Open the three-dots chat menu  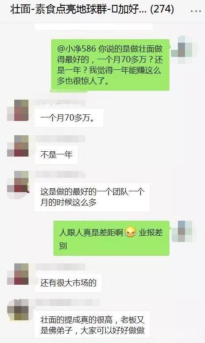pos(196,11)
